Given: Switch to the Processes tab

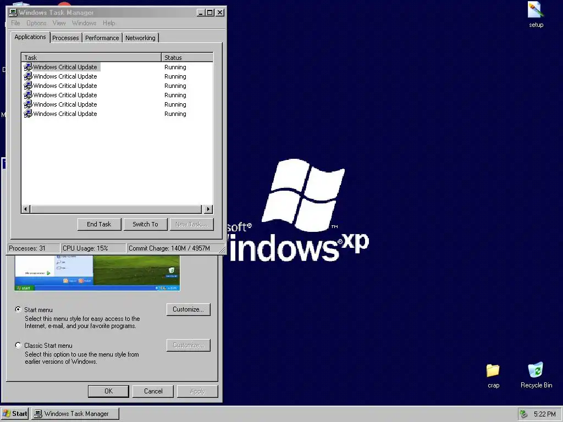Looking at the screenshot, I should [65, 38].
